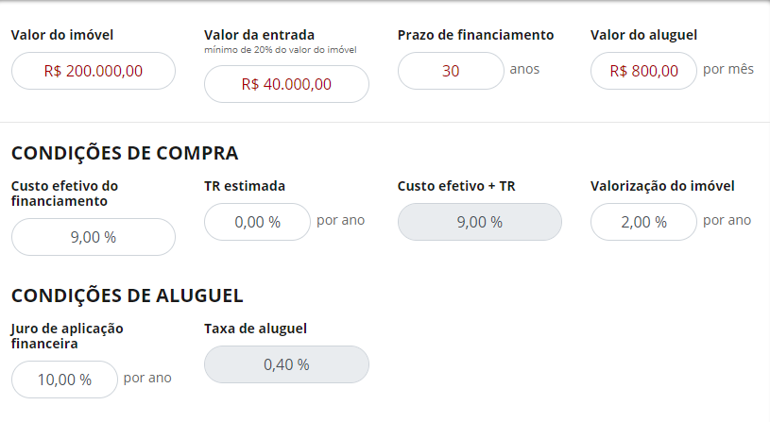Click the Juro de aplicação financeira 10,00 % field

pos(64,380)
